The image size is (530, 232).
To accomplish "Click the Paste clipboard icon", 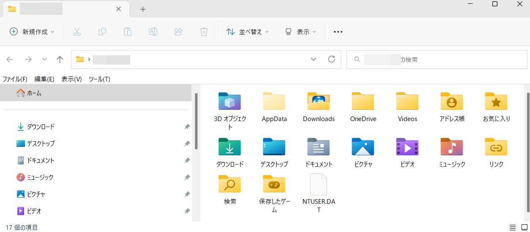I will pos(127,32).
